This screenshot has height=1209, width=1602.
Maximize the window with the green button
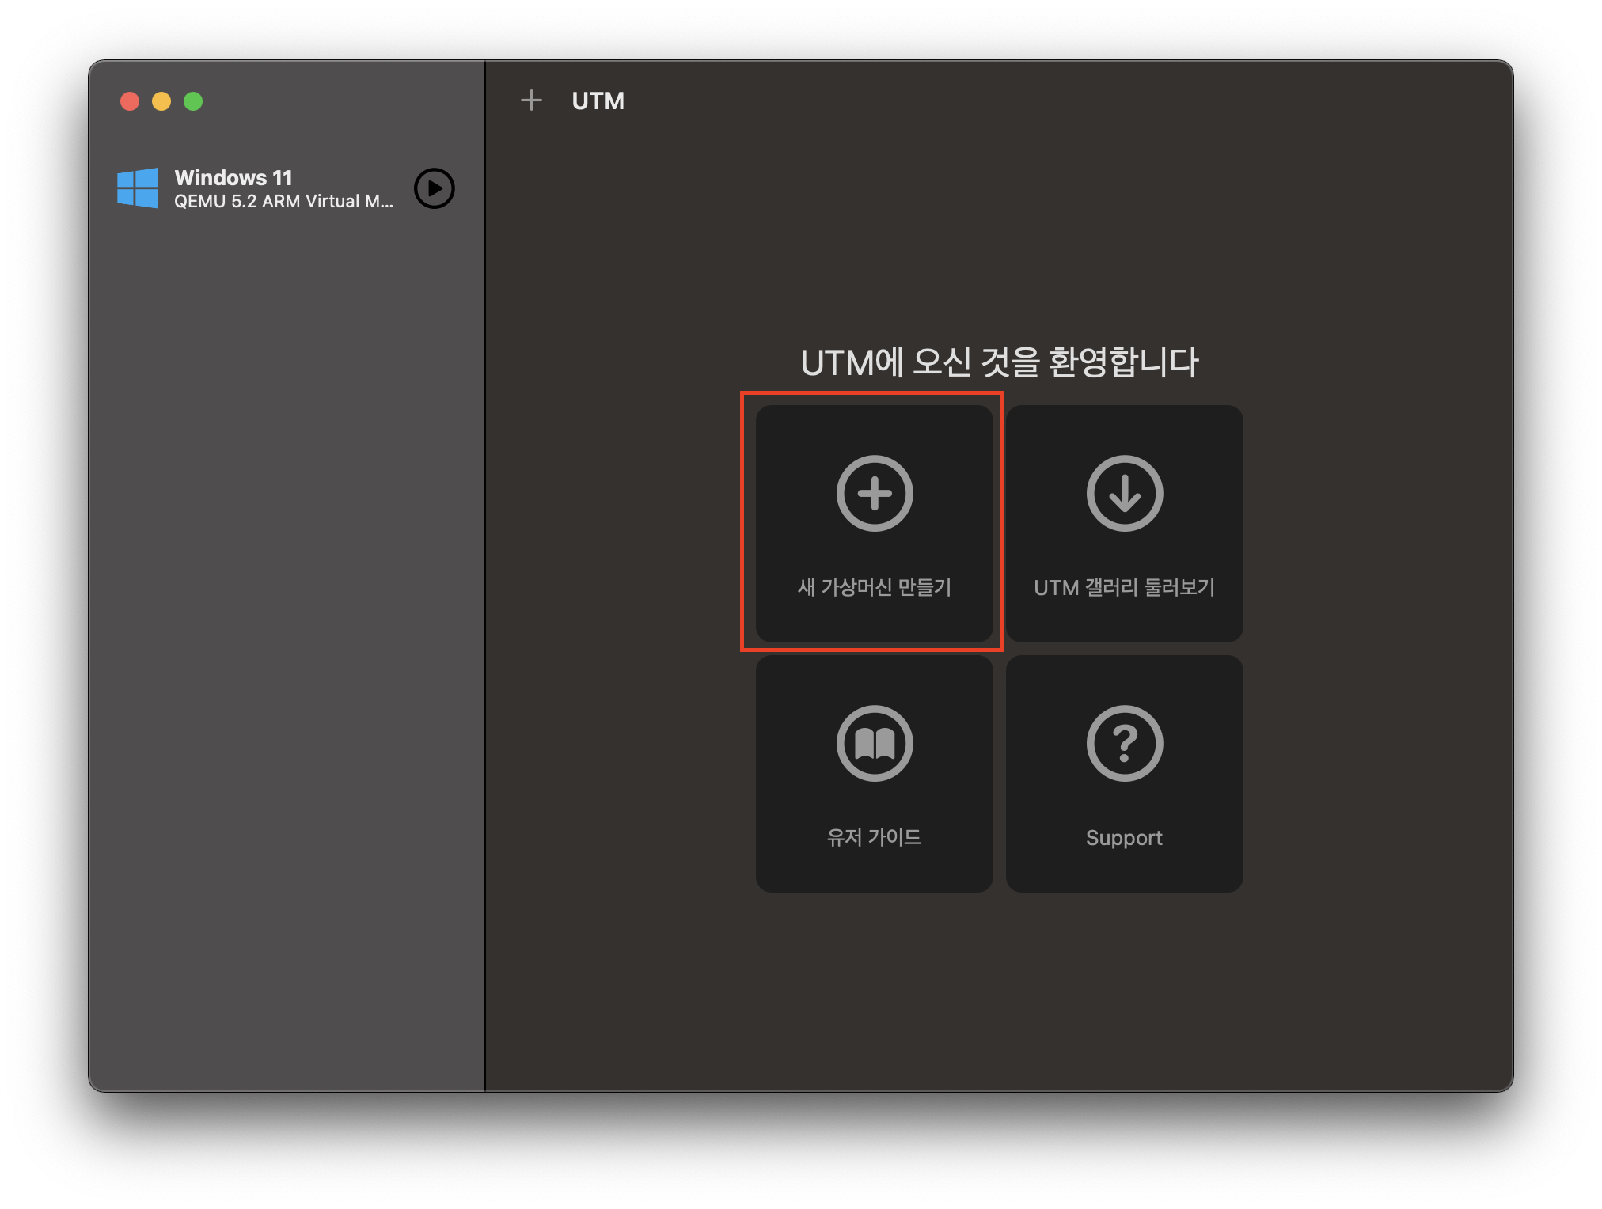tap(193, 101)
